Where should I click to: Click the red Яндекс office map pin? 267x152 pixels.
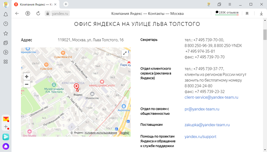(76, 87)
